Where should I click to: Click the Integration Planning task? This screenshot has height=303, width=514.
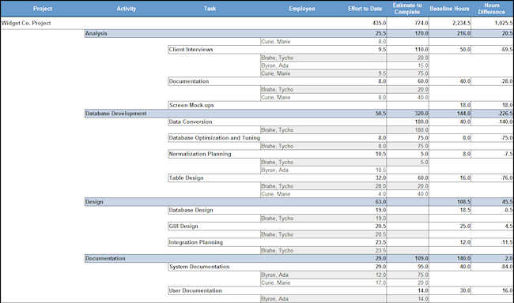pos(195,242)
